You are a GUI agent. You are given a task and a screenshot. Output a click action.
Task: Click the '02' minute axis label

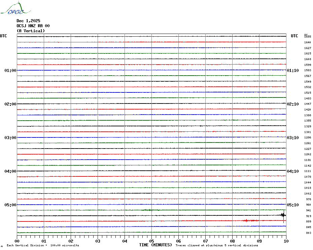pos(71,241)
